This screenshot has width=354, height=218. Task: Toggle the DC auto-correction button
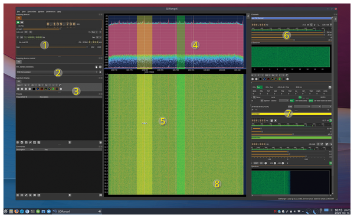[26, 32]
